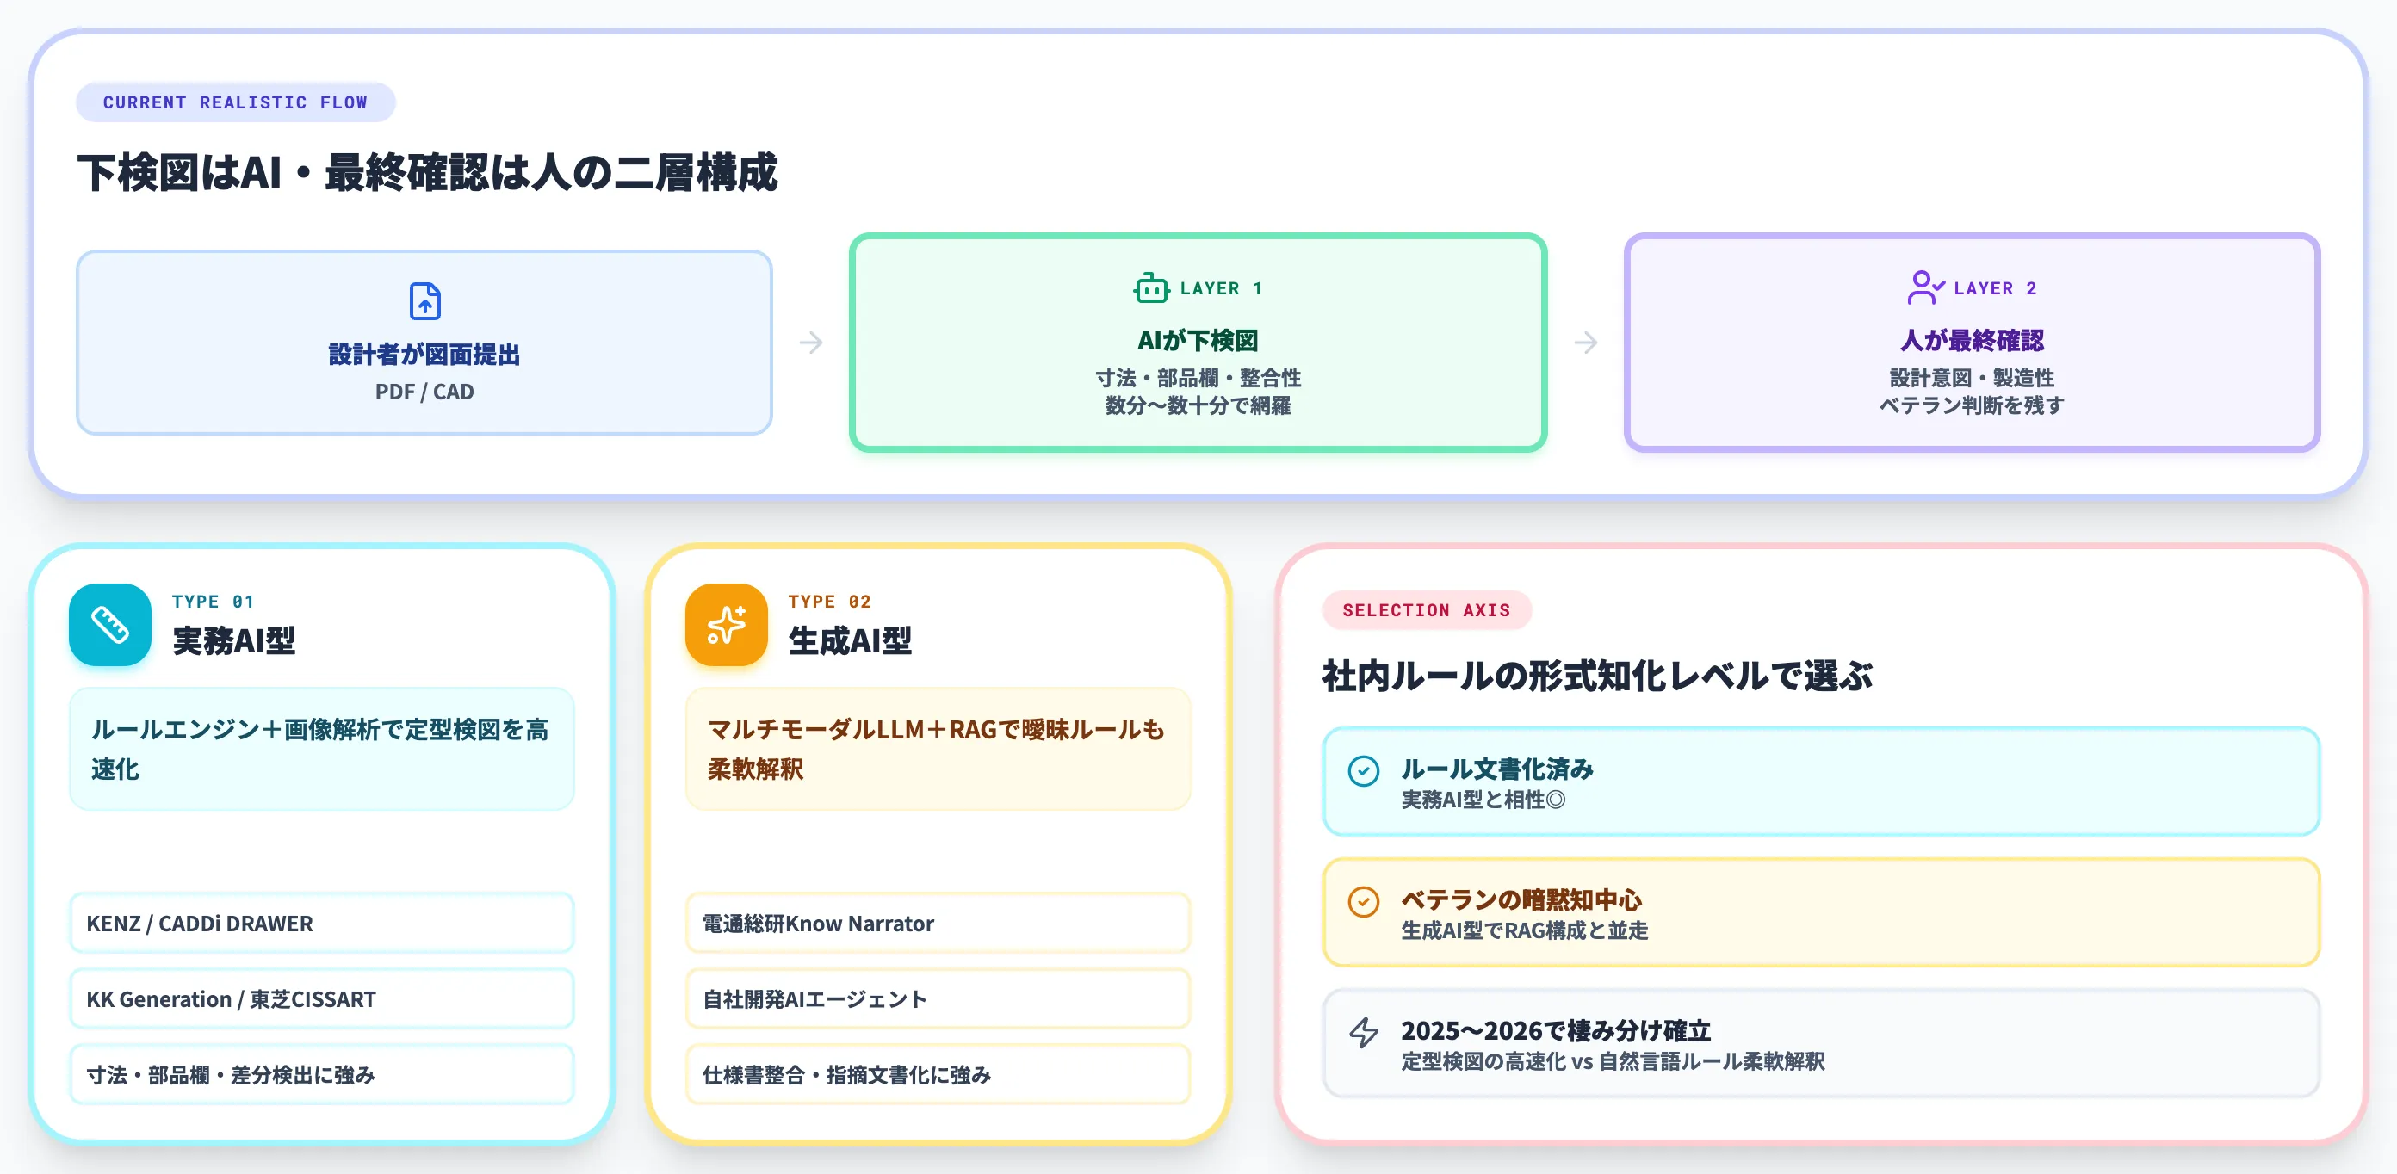Image resolution: width=2397 pixels, height=1174 pixels.
Task: Click the ベテラン判断を残す text
Action: coord(1972,405)
